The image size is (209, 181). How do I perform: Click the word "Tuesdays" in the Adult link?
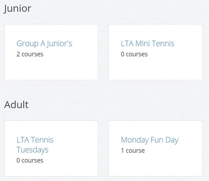(32, 150)
